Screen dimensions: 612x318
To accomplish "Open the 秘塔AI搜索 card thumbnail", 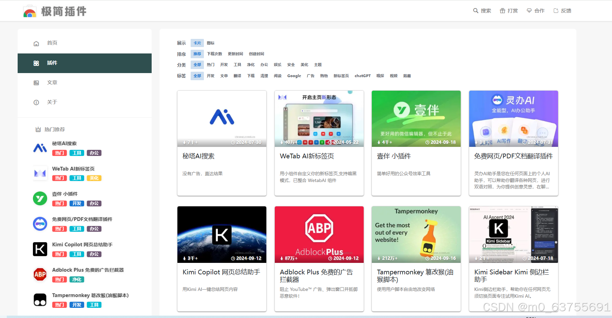I will (x=222, y=119).
